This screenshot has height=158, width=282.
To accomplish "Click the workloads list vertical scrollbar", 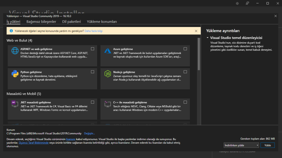I will coord(199,54).
